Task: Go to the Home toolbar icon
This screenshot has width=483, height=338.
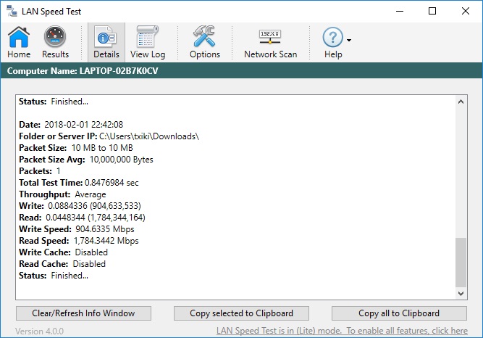Action: [19, 42]
